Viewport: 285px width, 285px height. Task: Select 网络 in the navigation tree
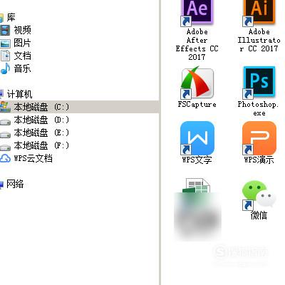(x=15, y=184)
